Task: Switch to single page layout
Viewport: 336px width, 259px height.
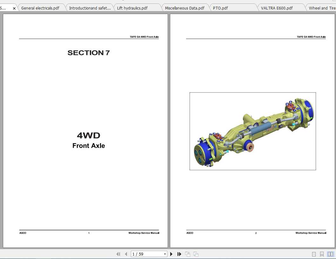Action: (x=314, y=254)
